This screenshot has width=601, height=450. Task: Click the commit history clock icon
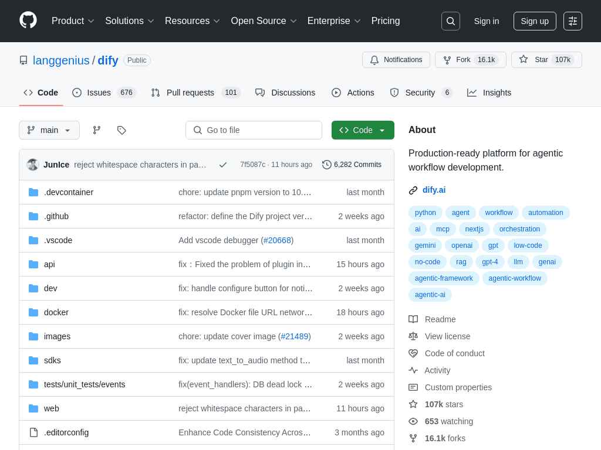click(x=326, y=165)
